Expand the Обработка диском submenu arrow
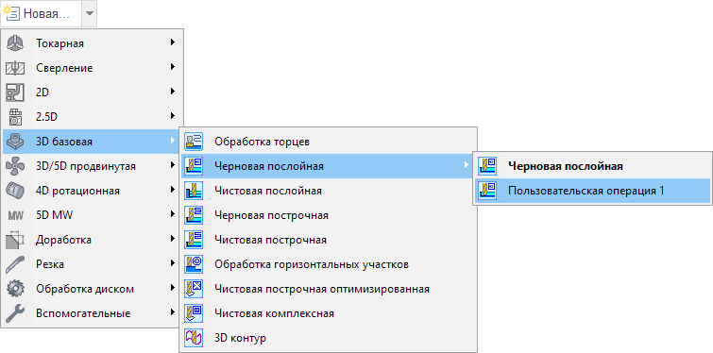This screenshot has width=713, height=353. (172, 288)
